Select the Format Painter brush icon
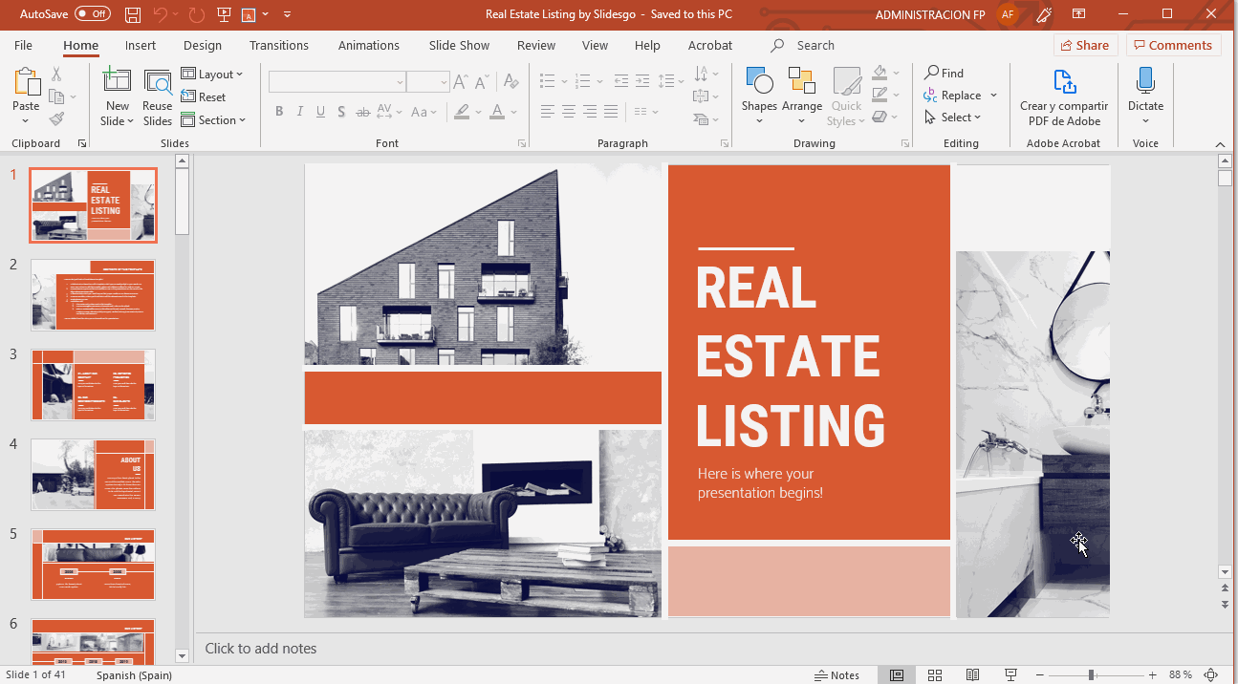This screenshot has width=1238, height=684. click(56, 119)
